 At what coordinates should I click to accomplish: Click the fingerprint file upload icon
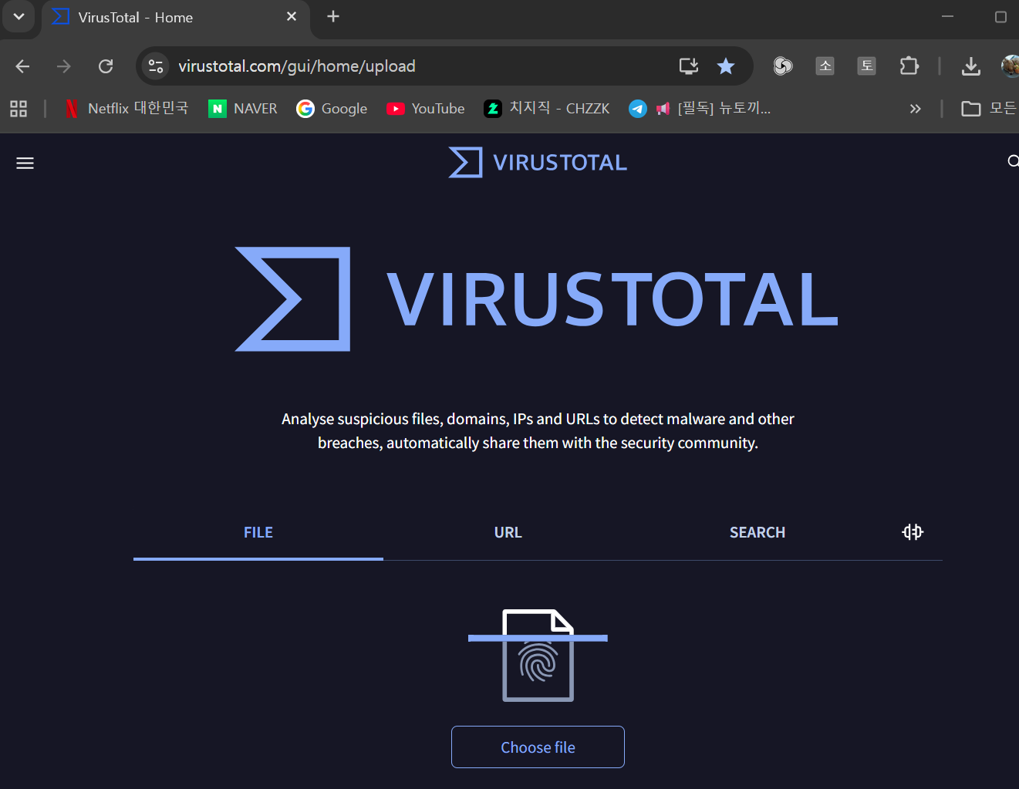538,655
